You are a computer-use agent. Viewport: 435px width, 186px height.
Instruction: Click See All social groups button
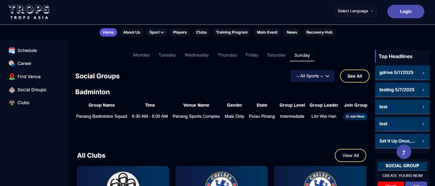(x=354, y=76)
